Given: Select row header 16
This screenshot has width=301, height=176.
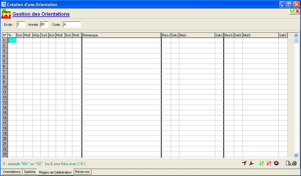Looking at the screenshot, I should click(5, 118).
